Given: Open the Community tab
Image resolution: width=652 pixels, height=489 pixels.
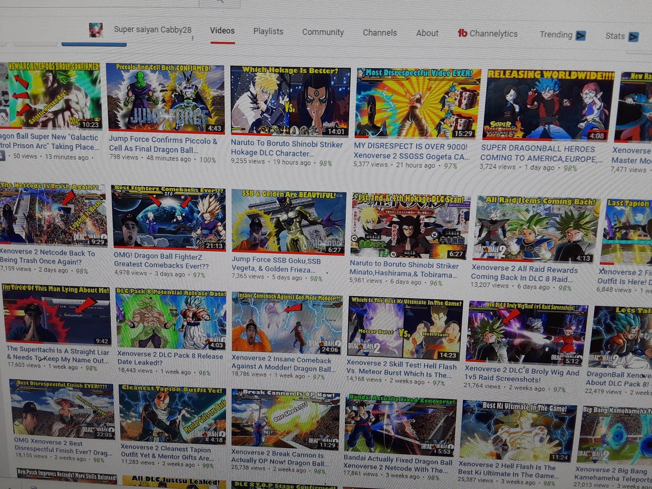Looking at the screenshot, I should point(323,32).
